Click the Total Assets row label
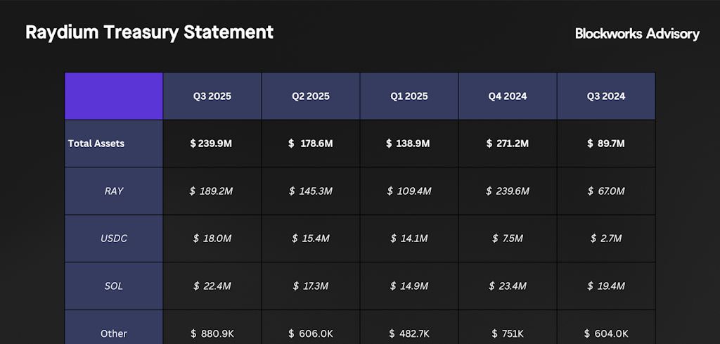 [96, 144]
